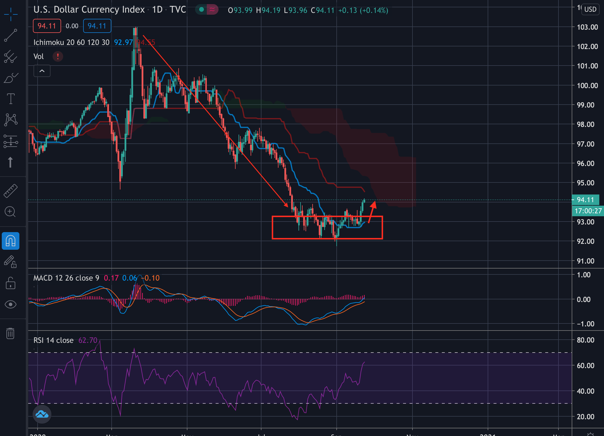Activate the zoom in tool
The image size is (604, 436).
(x=11, y=212)
